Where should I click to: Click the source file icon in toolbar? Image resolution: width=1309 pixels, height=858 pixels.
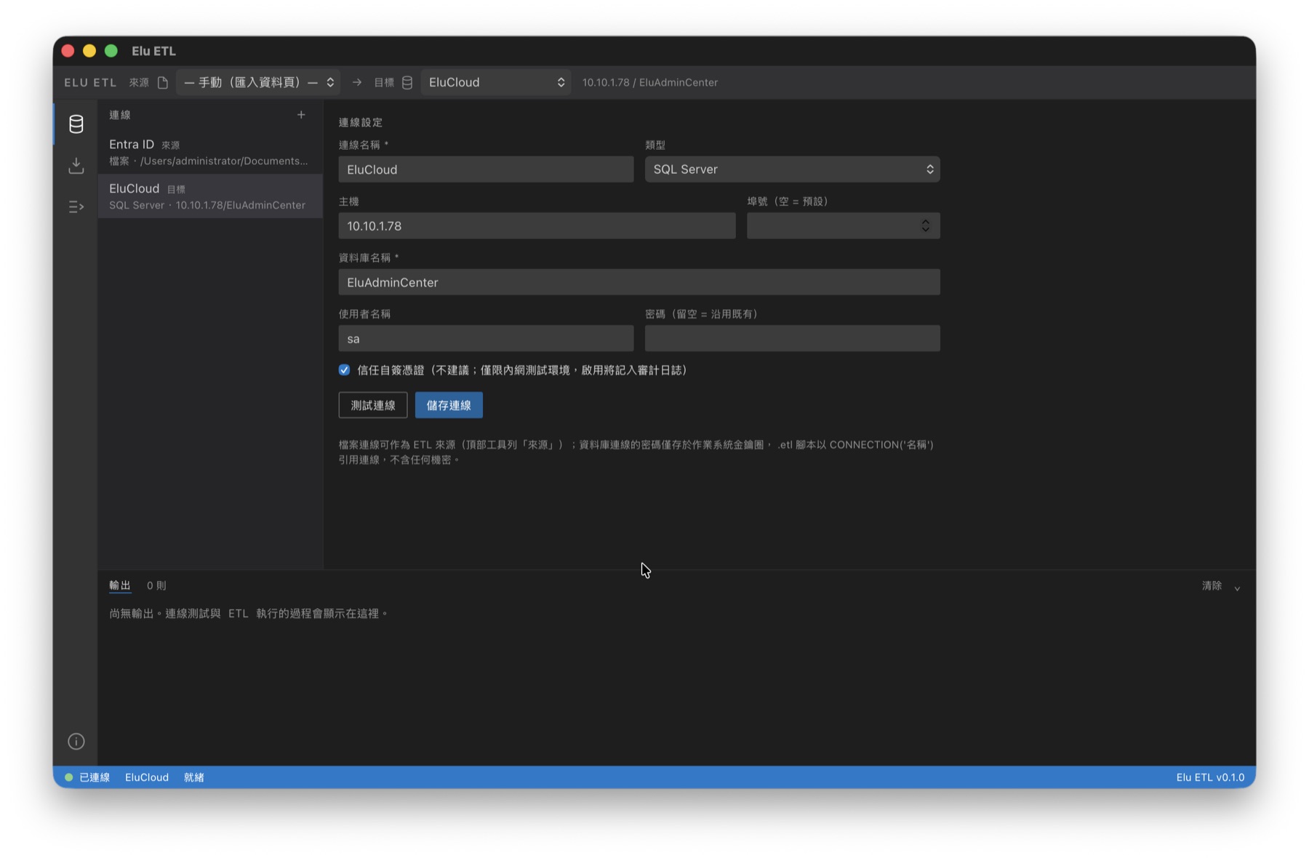[163, 83]
